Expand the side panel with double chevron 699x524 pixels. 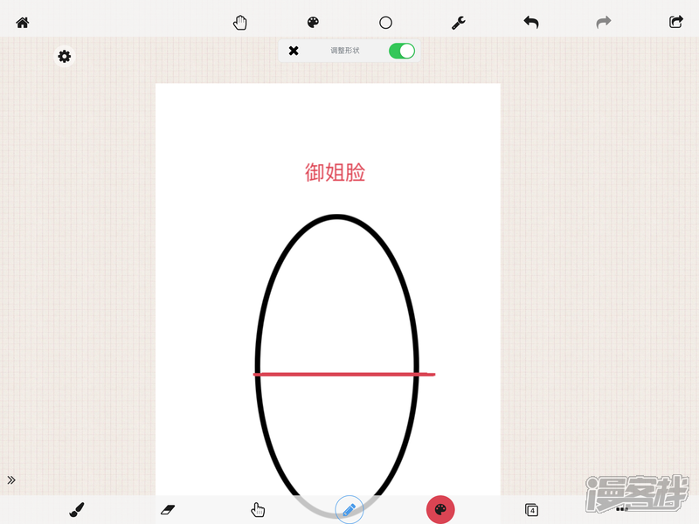[11, 480]
